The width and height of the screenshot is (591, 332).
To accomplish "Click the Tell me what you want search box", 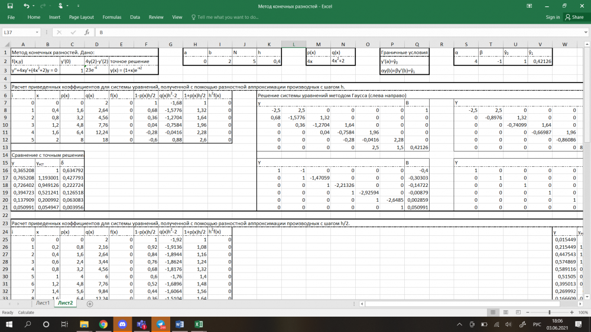I will click(228, 17).
